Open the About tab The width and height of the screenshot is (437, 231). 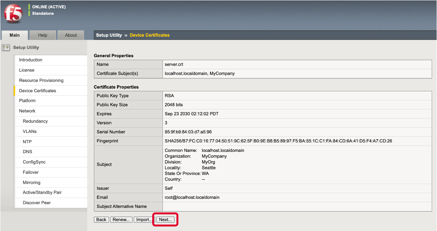pos(71,35)
